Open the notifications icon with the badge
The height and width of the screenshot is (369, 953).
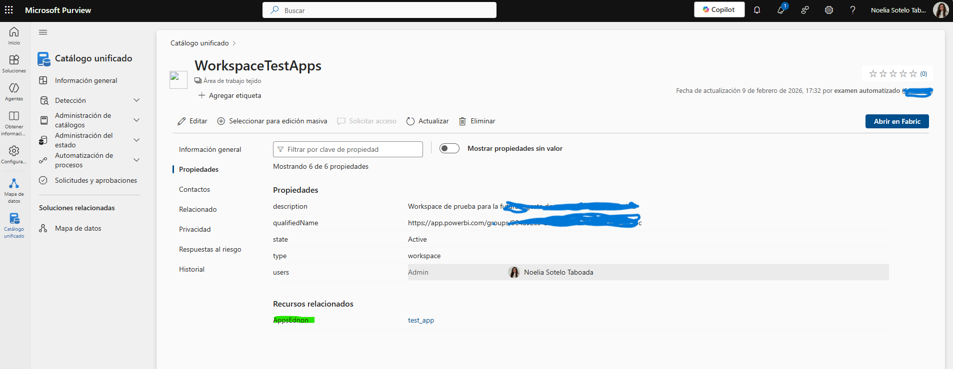coord(781,9)
